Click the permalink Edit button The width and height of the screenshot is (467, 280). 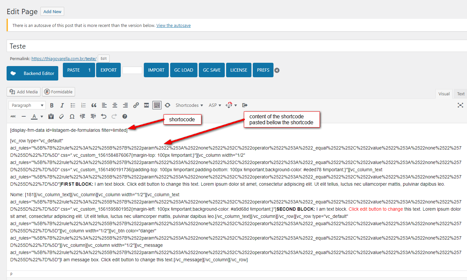[104, 58]
